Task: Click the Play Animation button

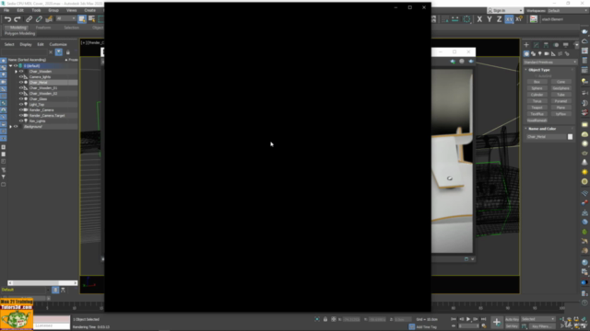Action: [468, 319]
